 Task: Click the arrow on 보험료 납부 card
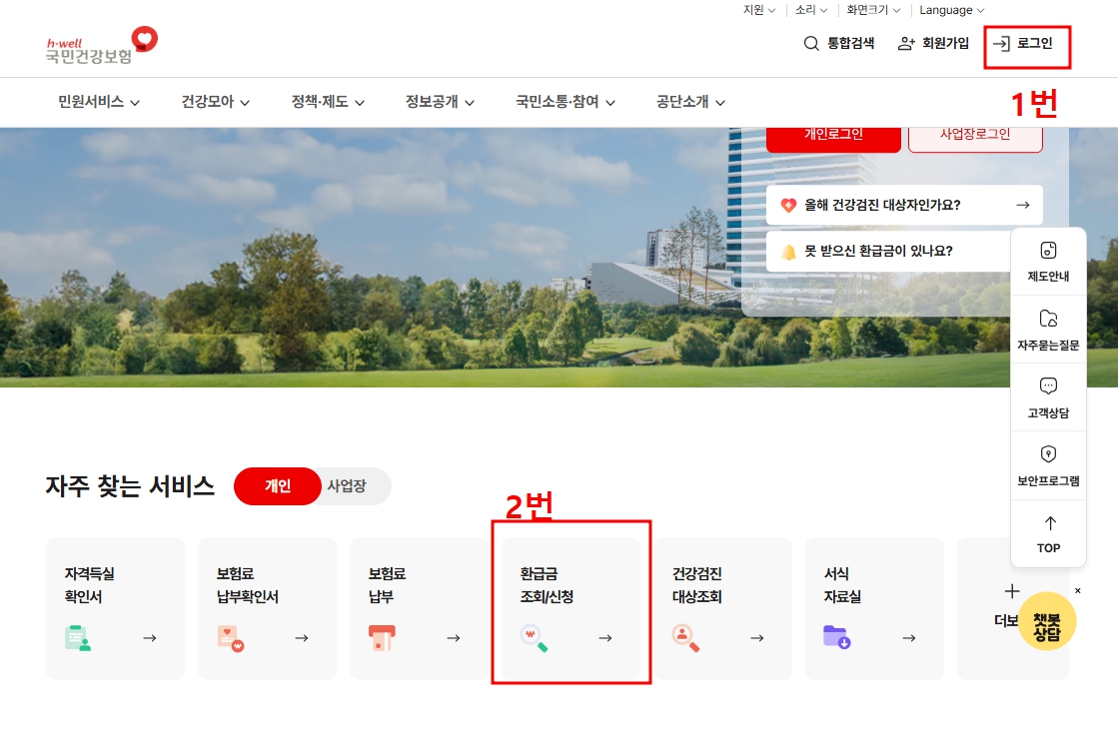(454, 638)
